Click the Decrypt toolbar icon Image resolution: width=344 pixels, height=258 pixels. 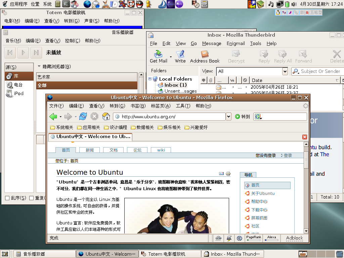[x=236, y=56]
